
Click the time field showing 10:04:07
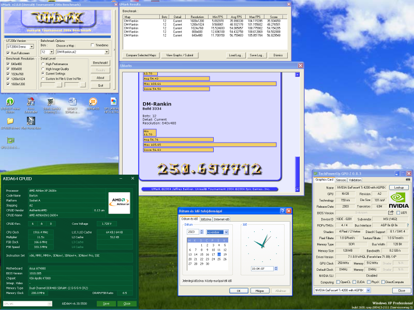point(262,269)
